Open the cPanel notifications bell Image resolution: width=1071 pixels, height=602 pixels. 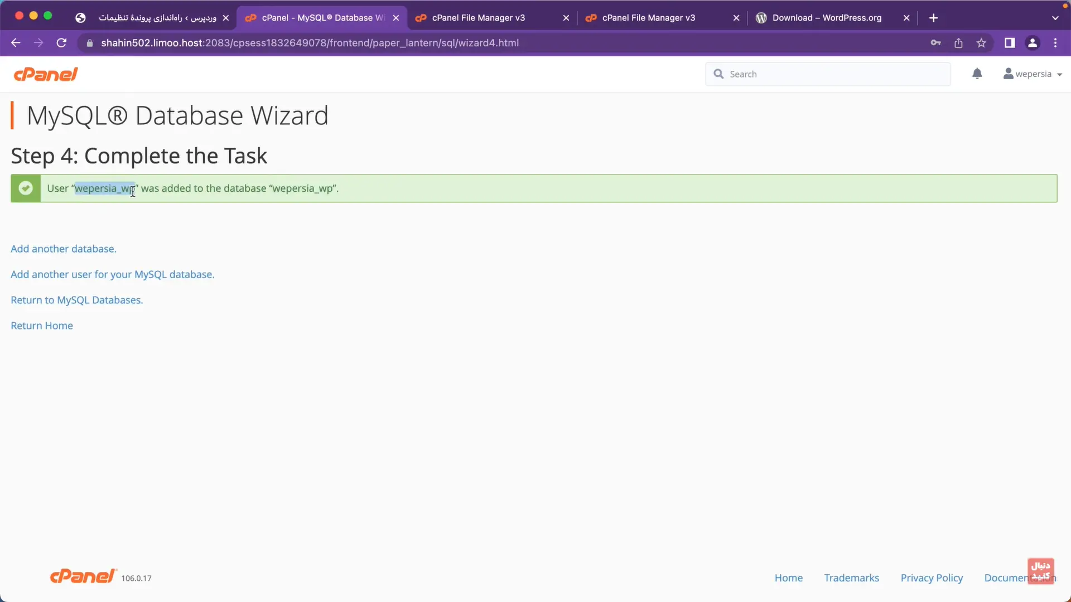977,74
